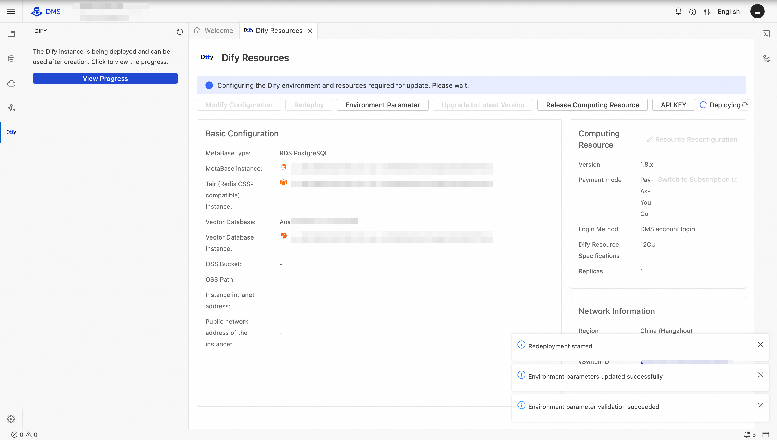This screenshot has width=777, height=440.
Task: Click the errors count in status bar
Action: coord(17,435)
